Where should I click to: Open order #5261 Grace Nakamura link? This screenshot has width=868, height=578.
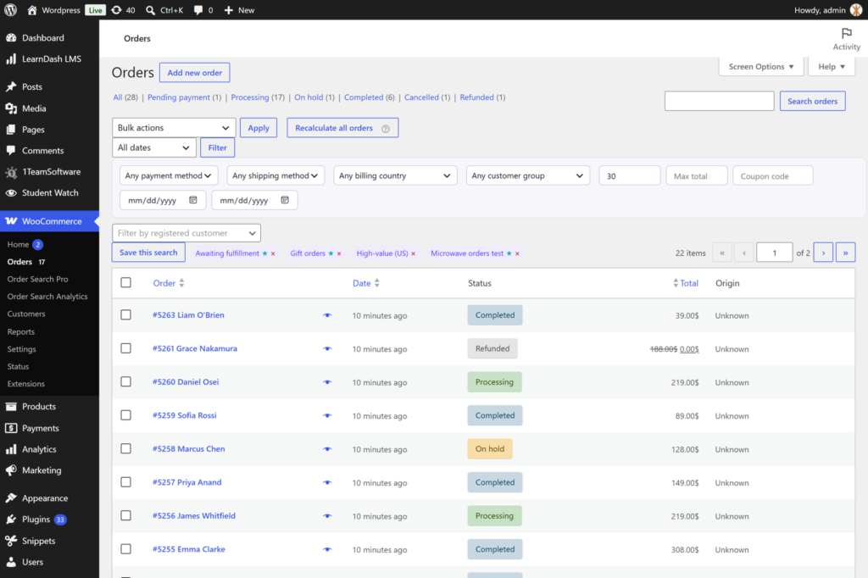(x=195, y=348)
